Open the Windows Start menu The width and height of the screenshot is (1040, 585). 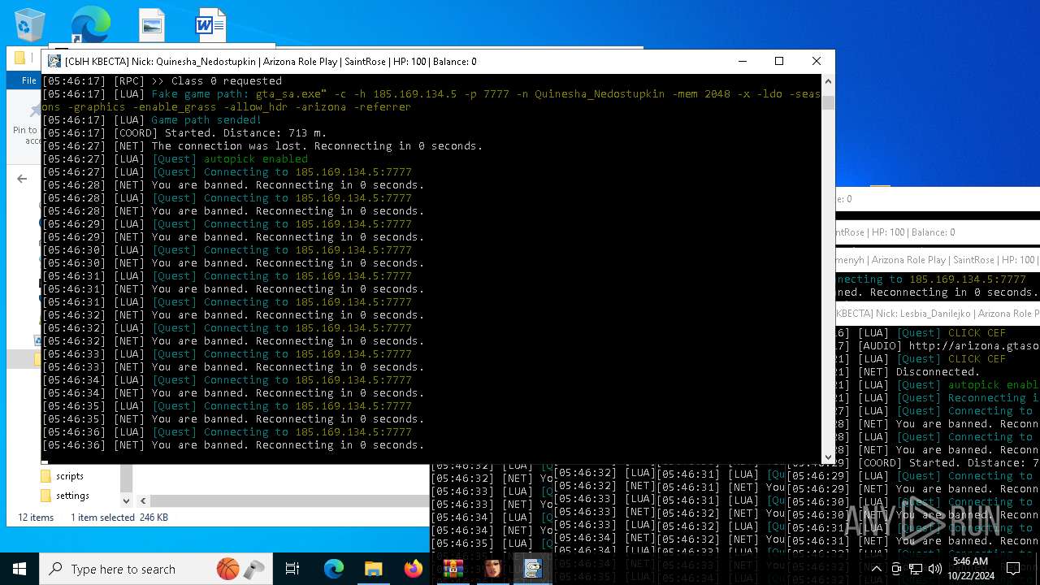pyautogui.click(x=19, y=569)
